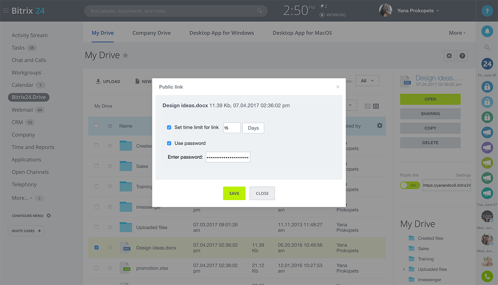Open Activity Stream from the left menu
The width and height of the screenshot is (498, 285).
(x=29, y=35)
